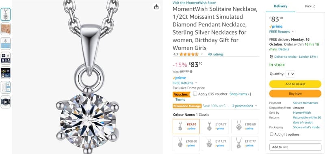Select the second product image thumbnail
Viewport: 325px width, 154px height.
[x=6, y=29]
